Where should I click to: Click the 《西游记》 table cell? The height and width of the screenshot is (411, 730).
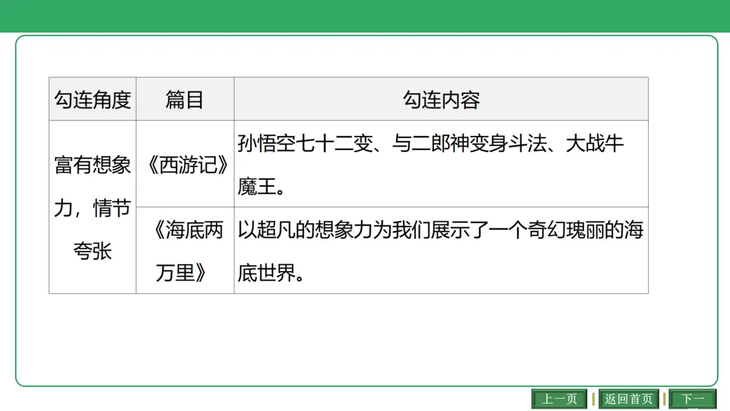click(x=185, y=164)
